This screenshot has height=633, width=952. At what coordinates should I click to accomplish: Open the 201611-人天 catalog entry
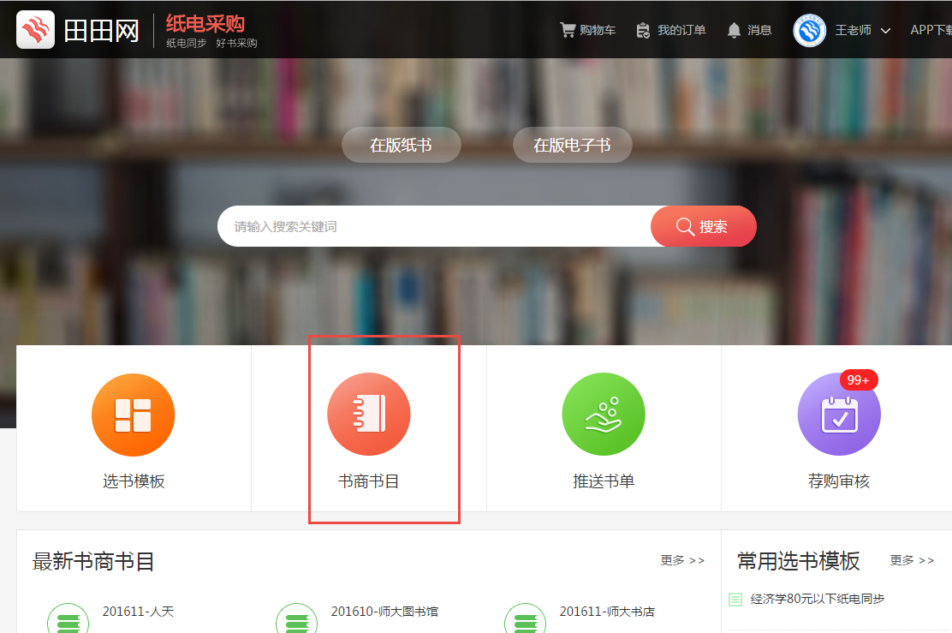pos(138,611)
